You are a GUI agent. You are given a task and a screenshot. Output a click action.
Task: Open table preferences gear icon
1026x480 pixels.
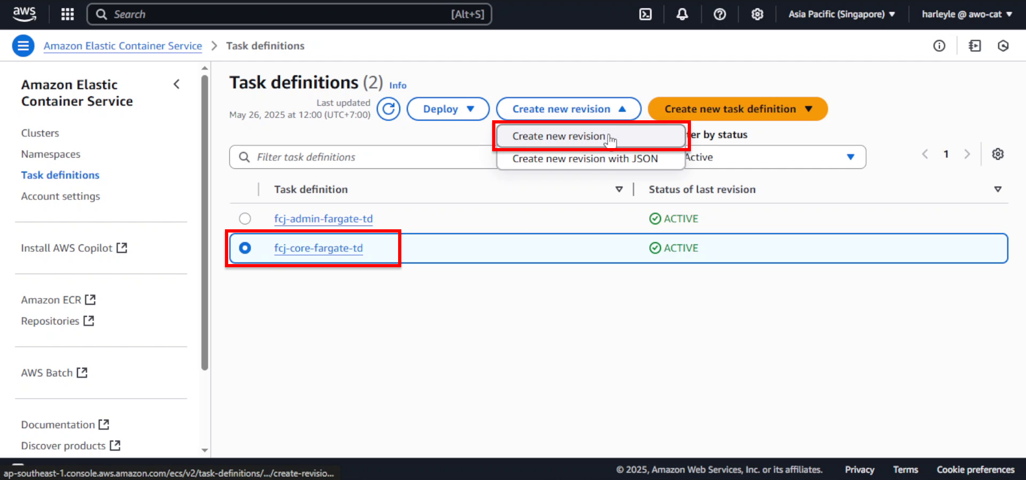[998, 154]
